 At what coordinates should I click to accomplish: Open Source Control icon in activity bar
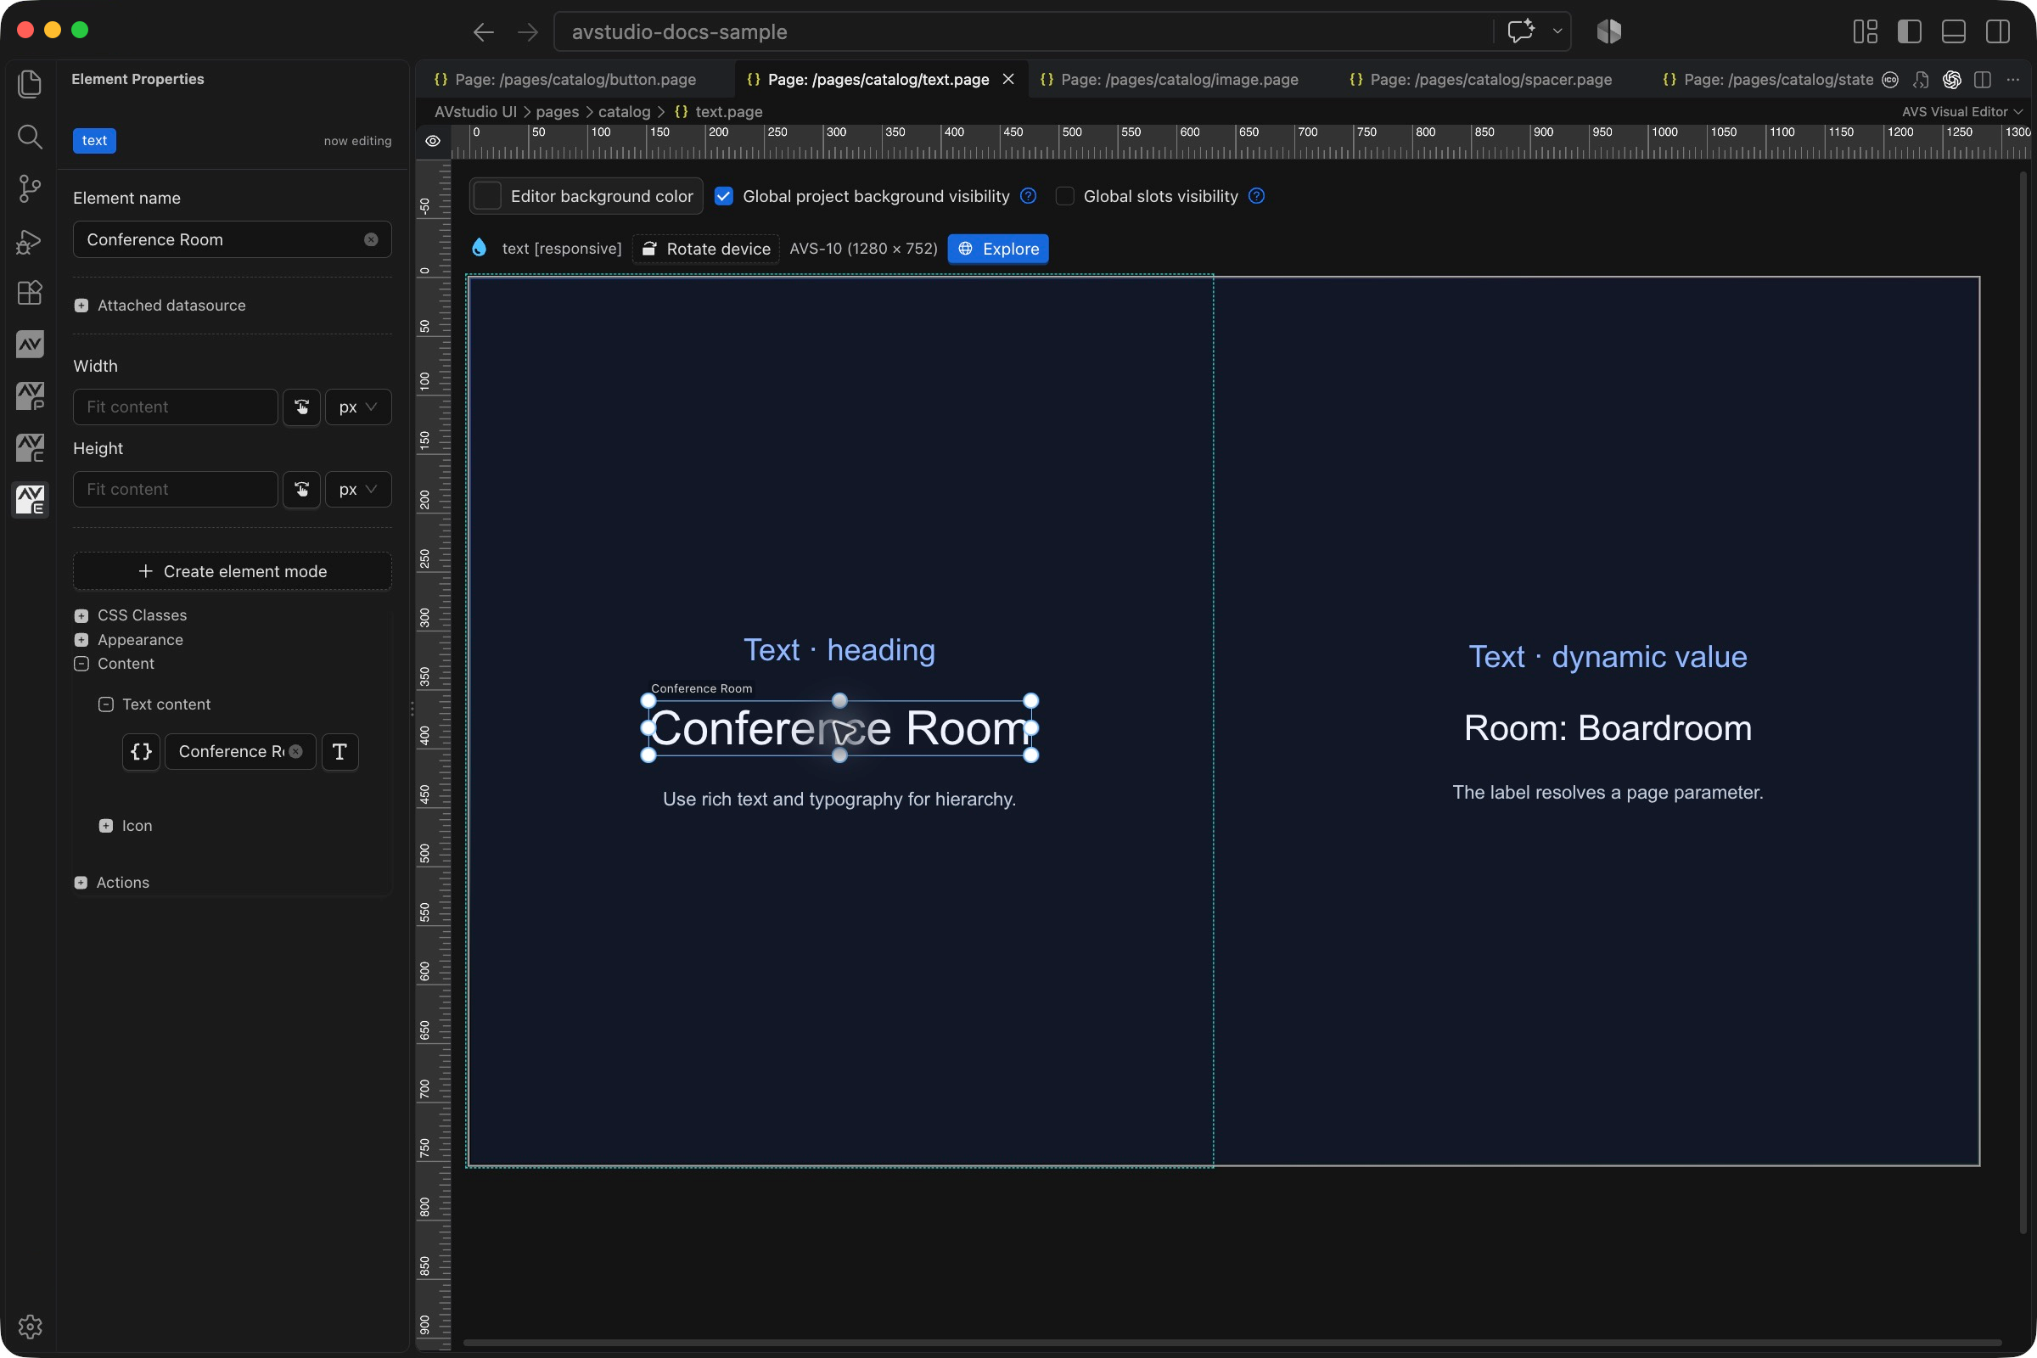coord(30,188)
